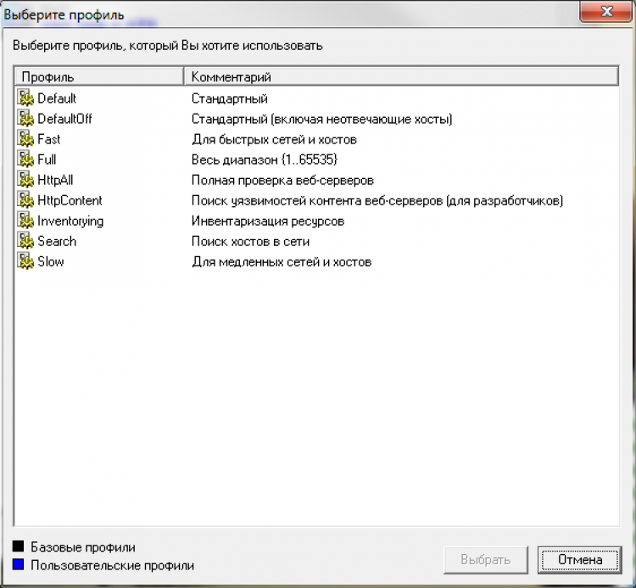The width and height of the screenshot is (636, 588).
Task: Click the Выбрать button
Action: coord(486,560)
